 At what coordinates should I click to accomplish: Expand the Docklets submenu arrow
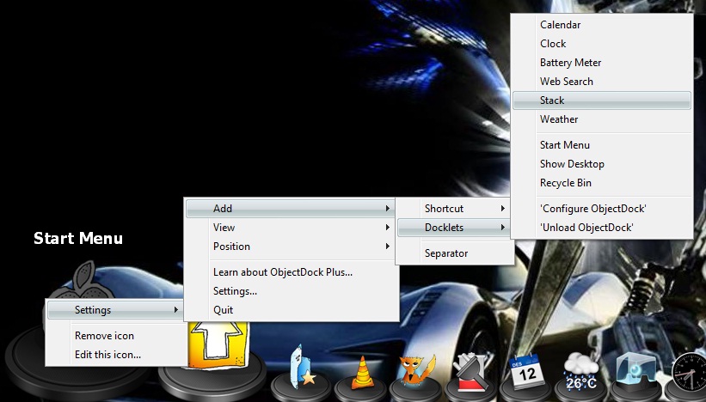502,227
